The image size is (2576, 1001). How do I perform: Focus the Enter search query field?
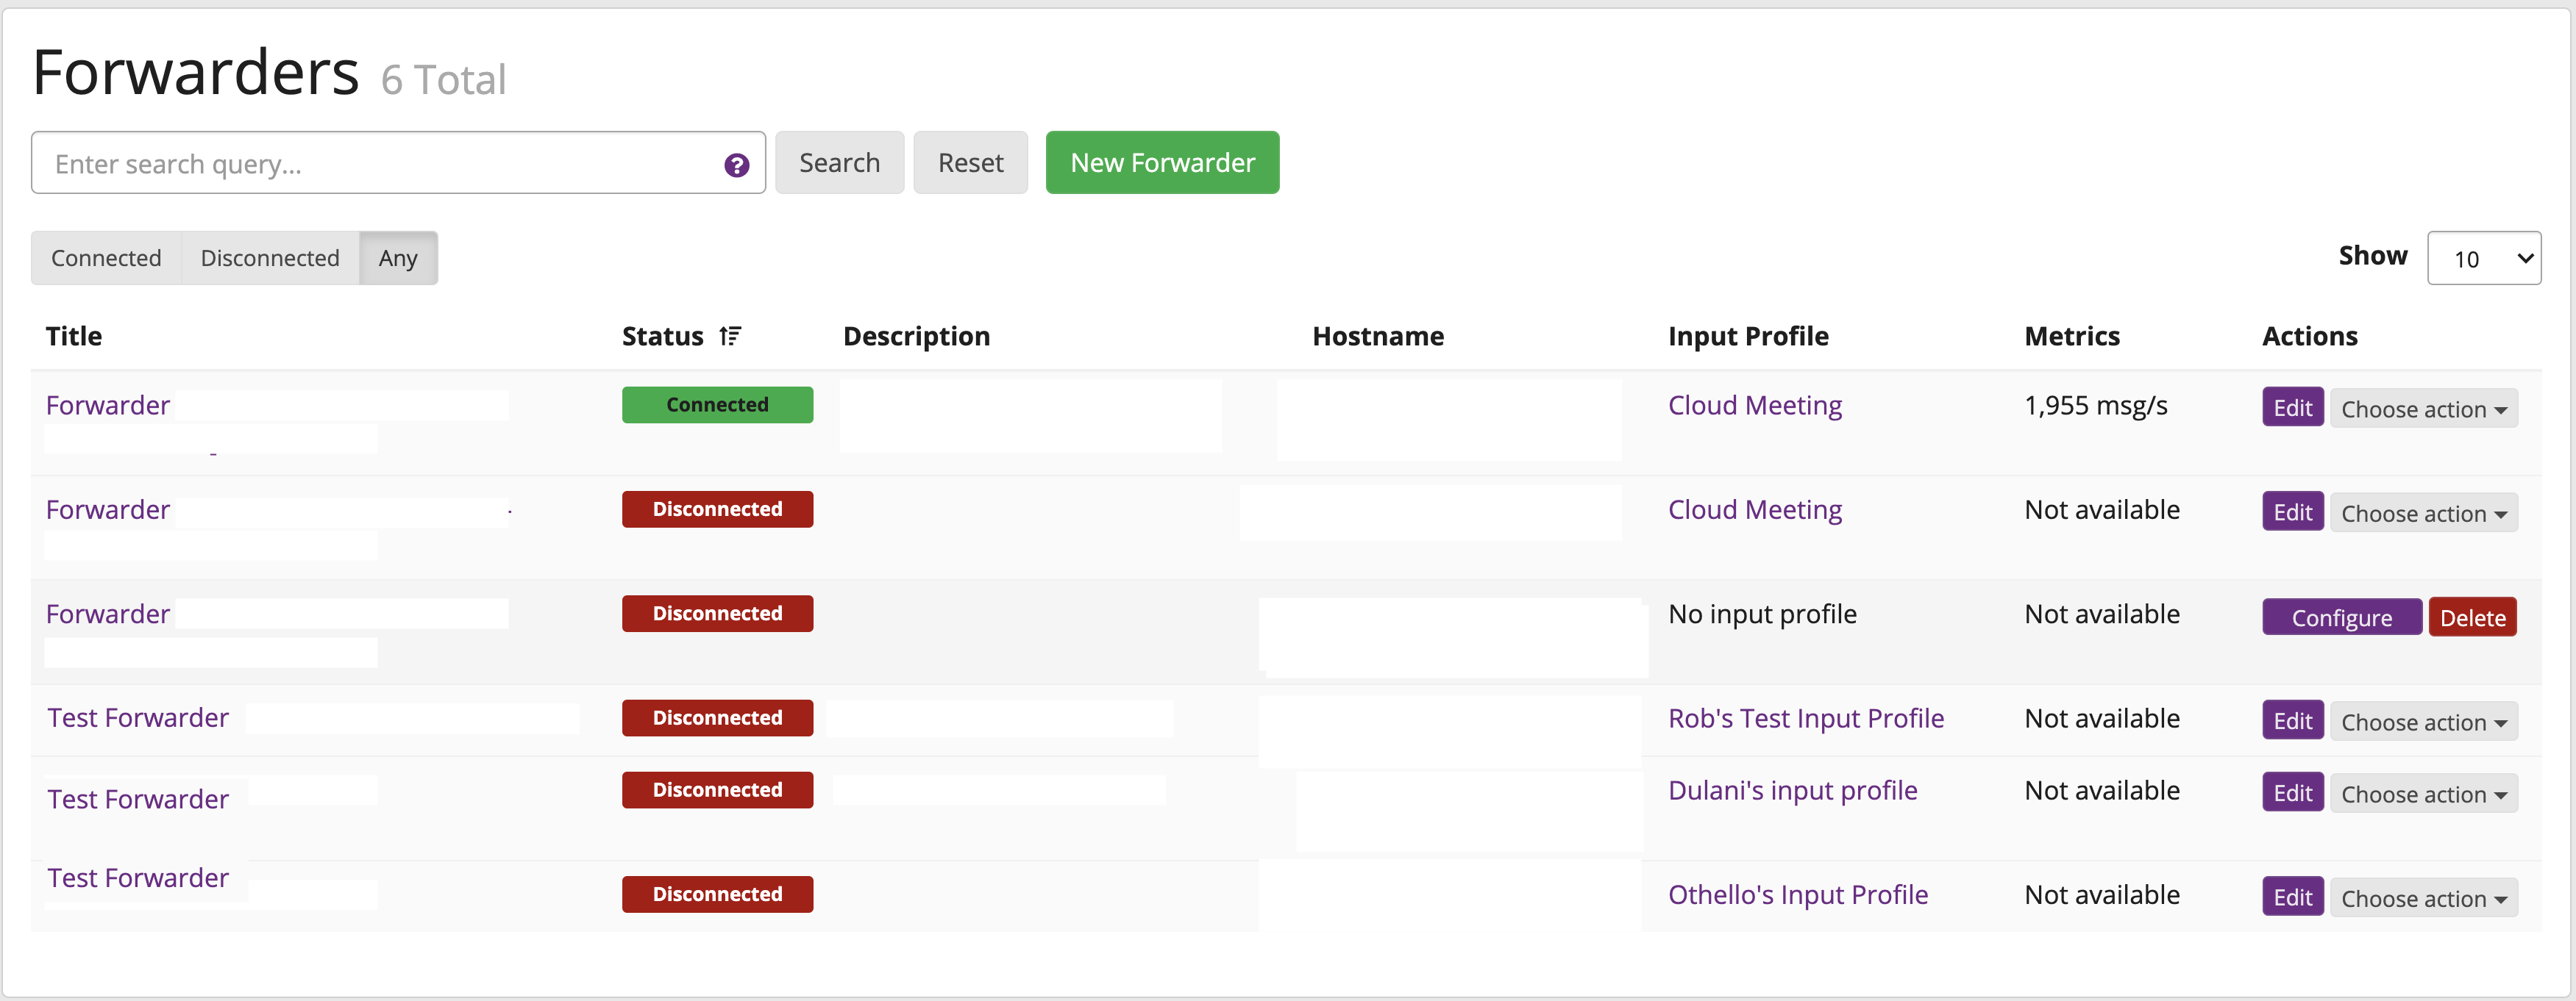click(x=380, y=164)
